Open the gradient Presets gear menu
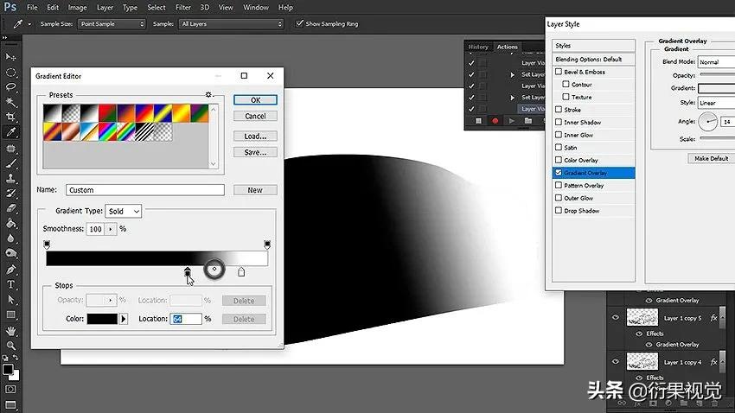735x413 pixels. click(208, 94)
